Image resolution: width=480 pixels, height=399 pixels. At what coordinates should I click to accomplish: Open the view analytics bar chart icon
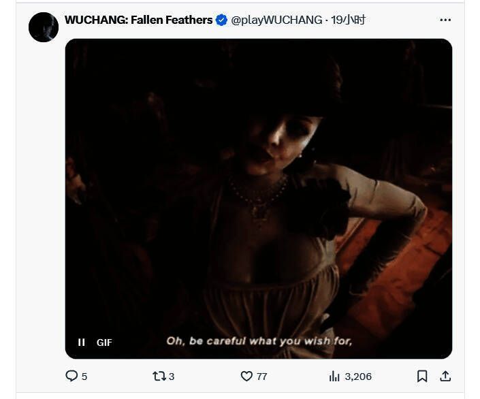coord(334,376)
